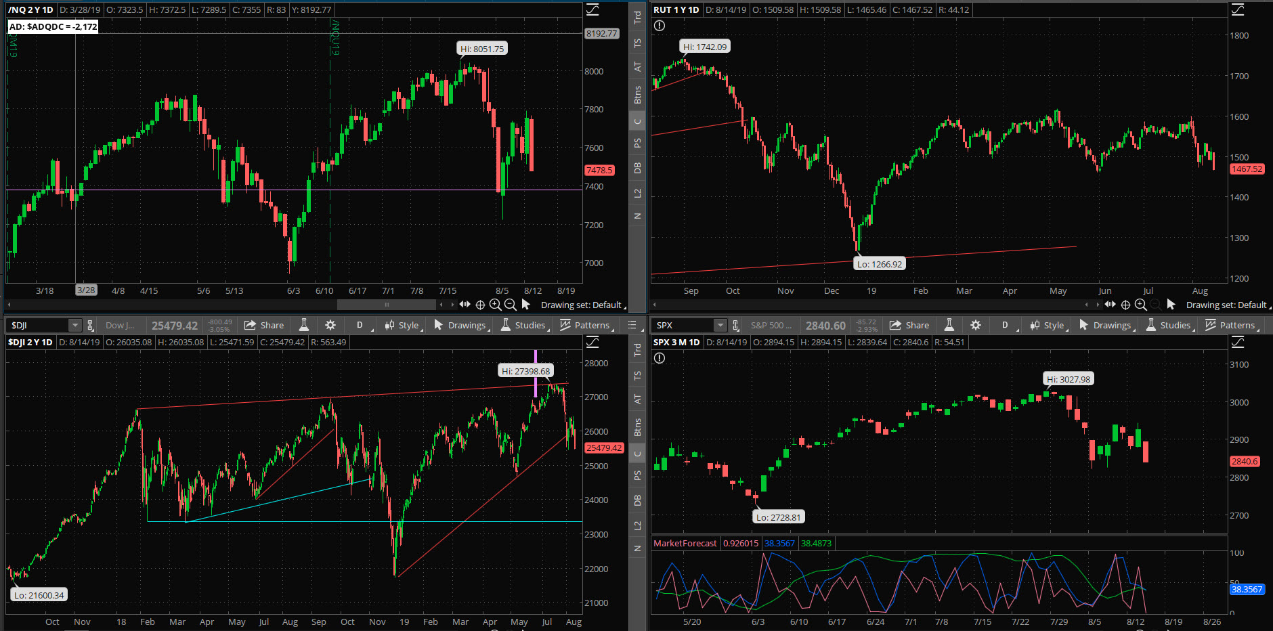Click the zoom in magnifier under the RUT chart
Viewport: 1273px width, 631px height.
point(1140,305)
